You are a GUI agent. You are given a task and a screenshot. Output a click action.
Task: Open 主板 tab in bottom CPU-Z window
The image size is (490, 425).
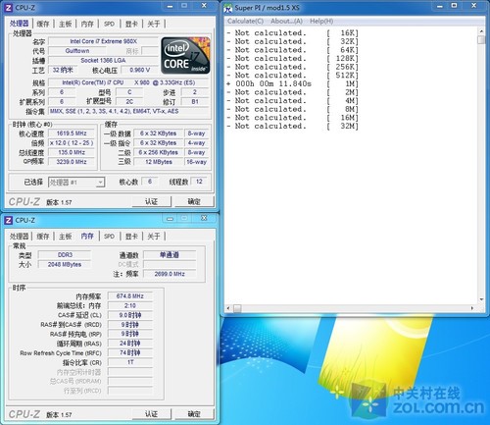point(66,237)
